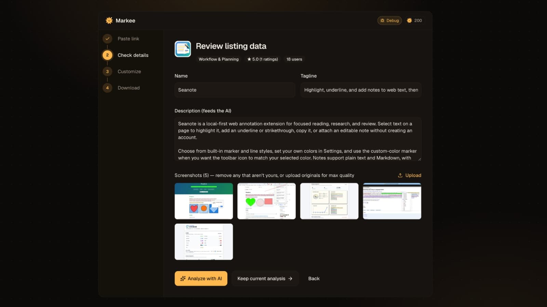Open the Debug bug icon button
This screenshot has height=307, width=547.
pos(382,20)
